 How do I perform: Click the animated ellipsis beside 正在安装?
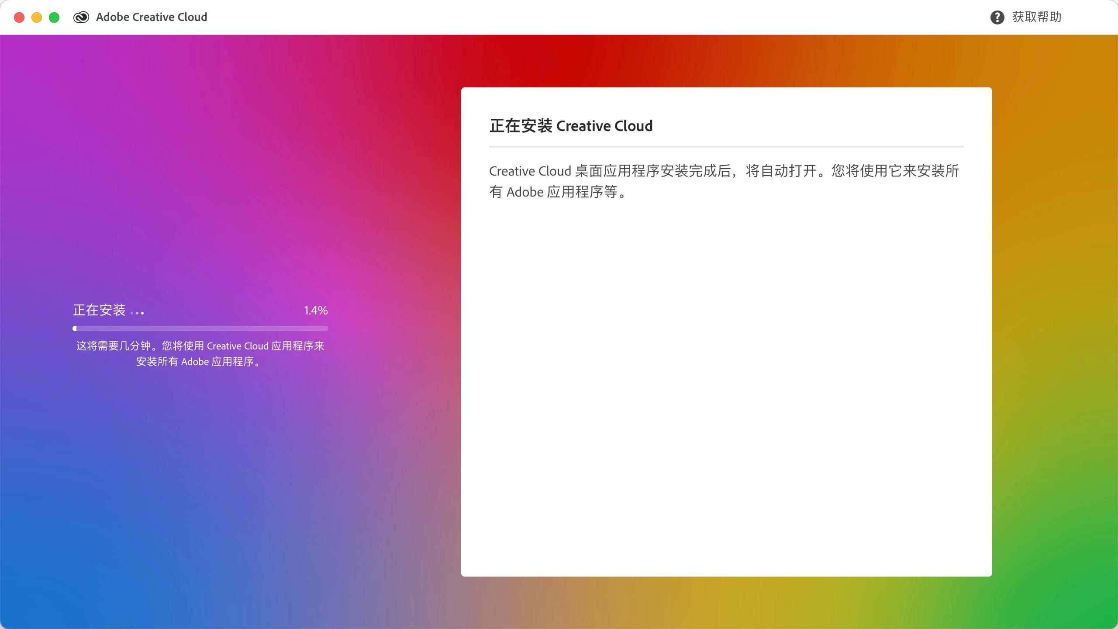click(x=138, y=313)
